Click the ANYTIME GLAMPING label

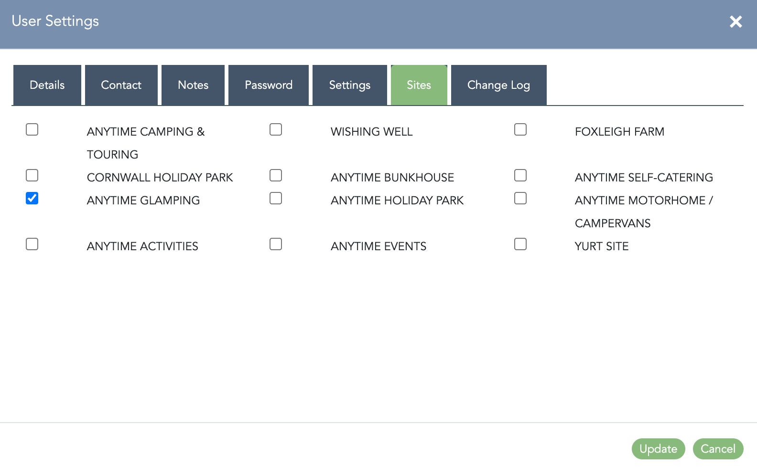pos(143,201)
